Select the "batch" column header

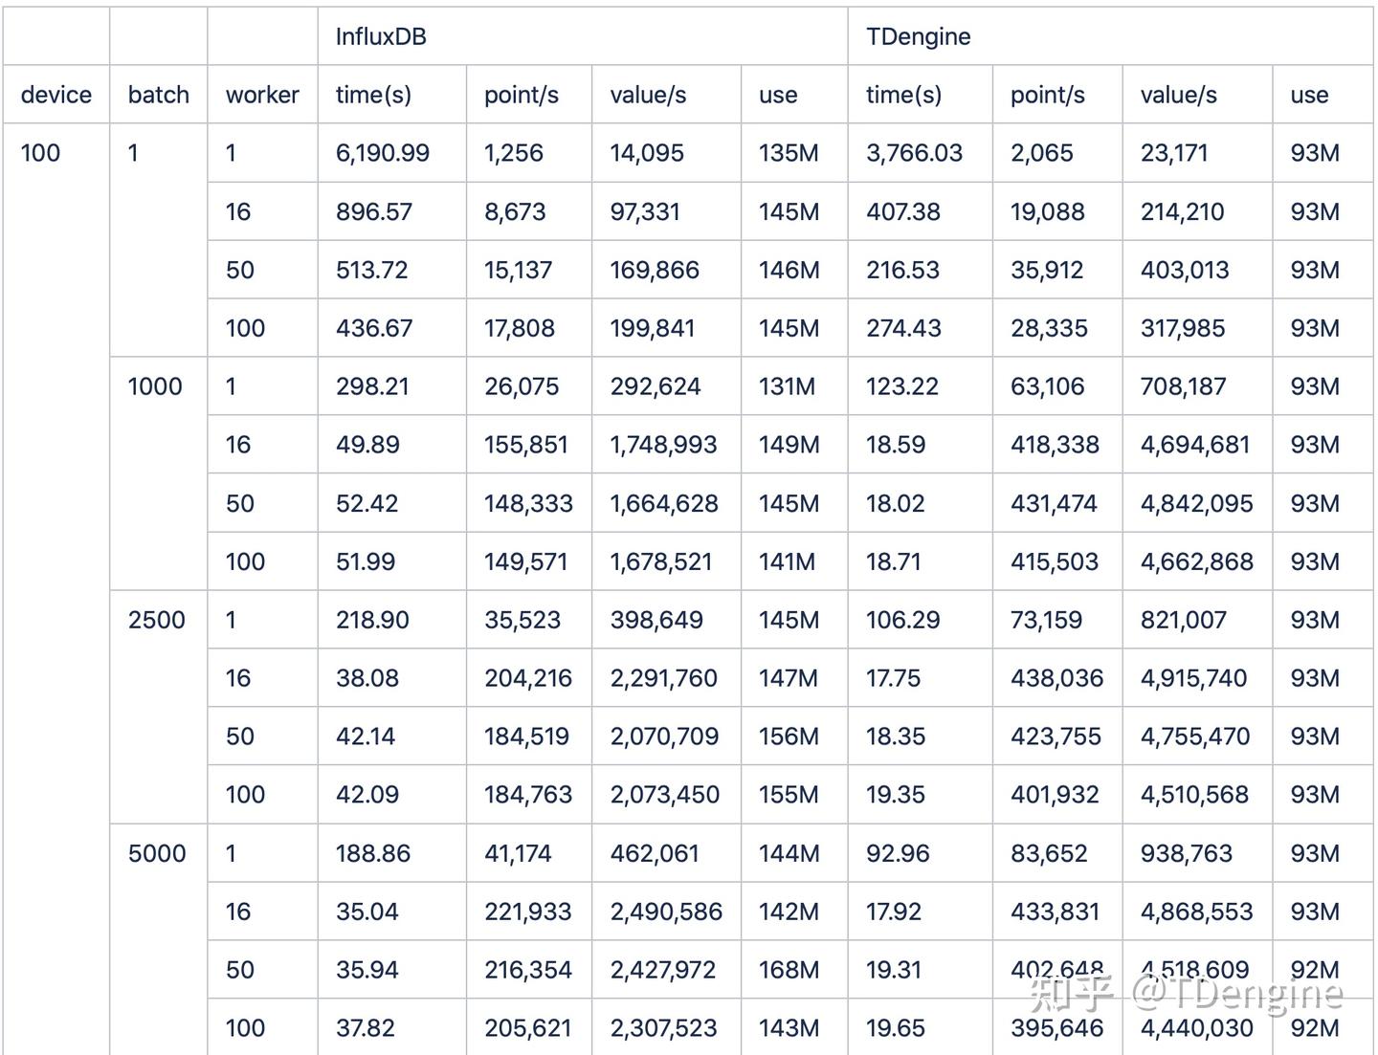(x=158, y=95)
